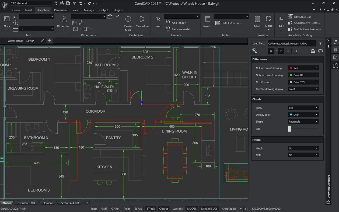This screenshot has height=212, width=339.
Task: Click the Load file... button
Action: click(258, 43)
